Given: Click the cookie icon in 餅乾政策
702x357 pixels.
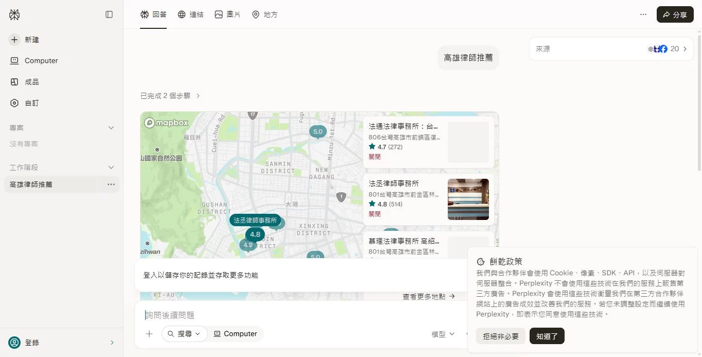Looking at the screenshot, I should pos(481,262).
